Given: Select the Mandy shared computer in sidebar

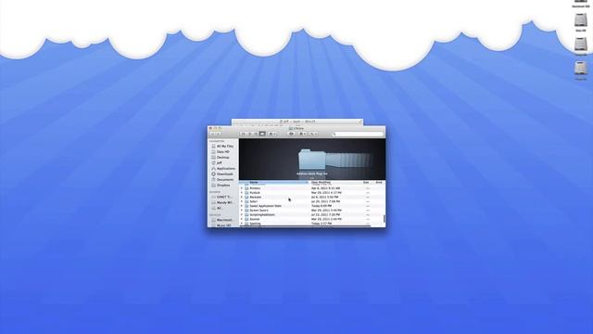Looking at the screenshot, I should point(222,202).
